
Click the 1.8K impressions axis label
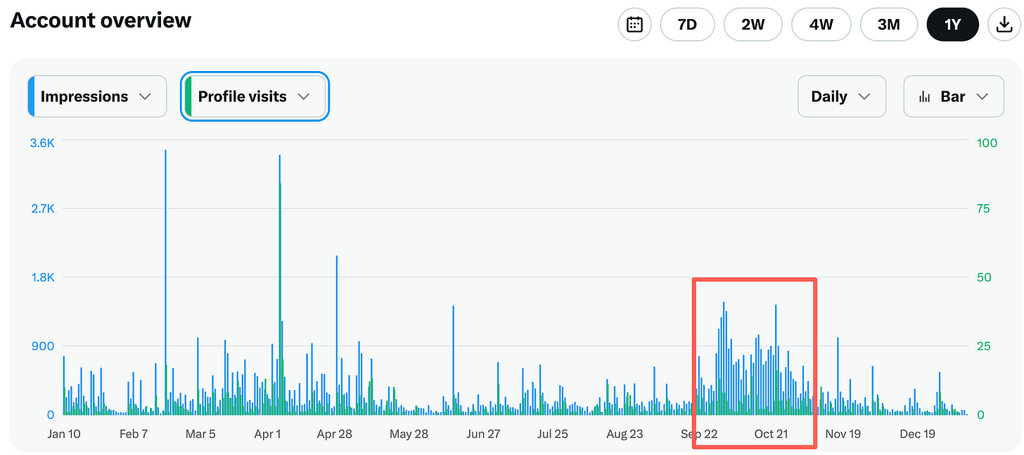pyautogui.click(x=42, y=277)
